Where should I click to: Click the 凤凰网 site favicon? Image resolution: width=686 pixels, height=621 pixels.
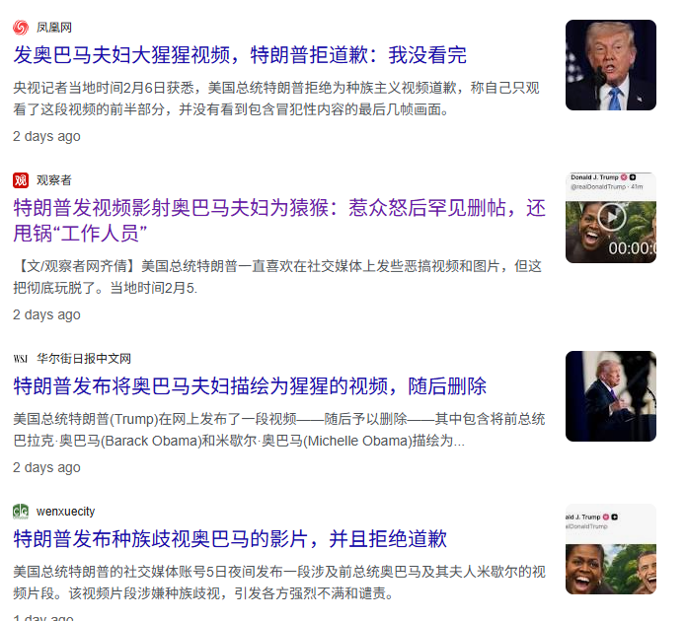[21, 28]
